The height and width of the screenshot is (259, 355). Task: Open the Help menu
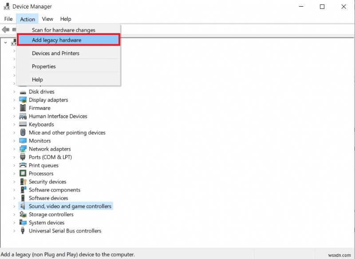coord(65,19)
